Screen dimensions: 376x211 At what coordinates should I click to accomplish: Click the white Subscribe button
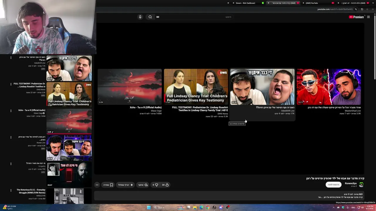pos(333,185)
